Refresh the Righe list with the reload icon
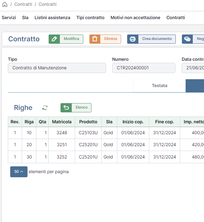Image resolution: width=204 pixels, height=222 pixels. click(x=45, y=108)
